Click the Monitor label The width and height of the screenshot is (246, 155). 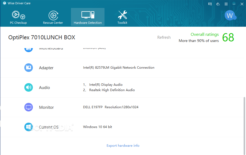point(46,107)
